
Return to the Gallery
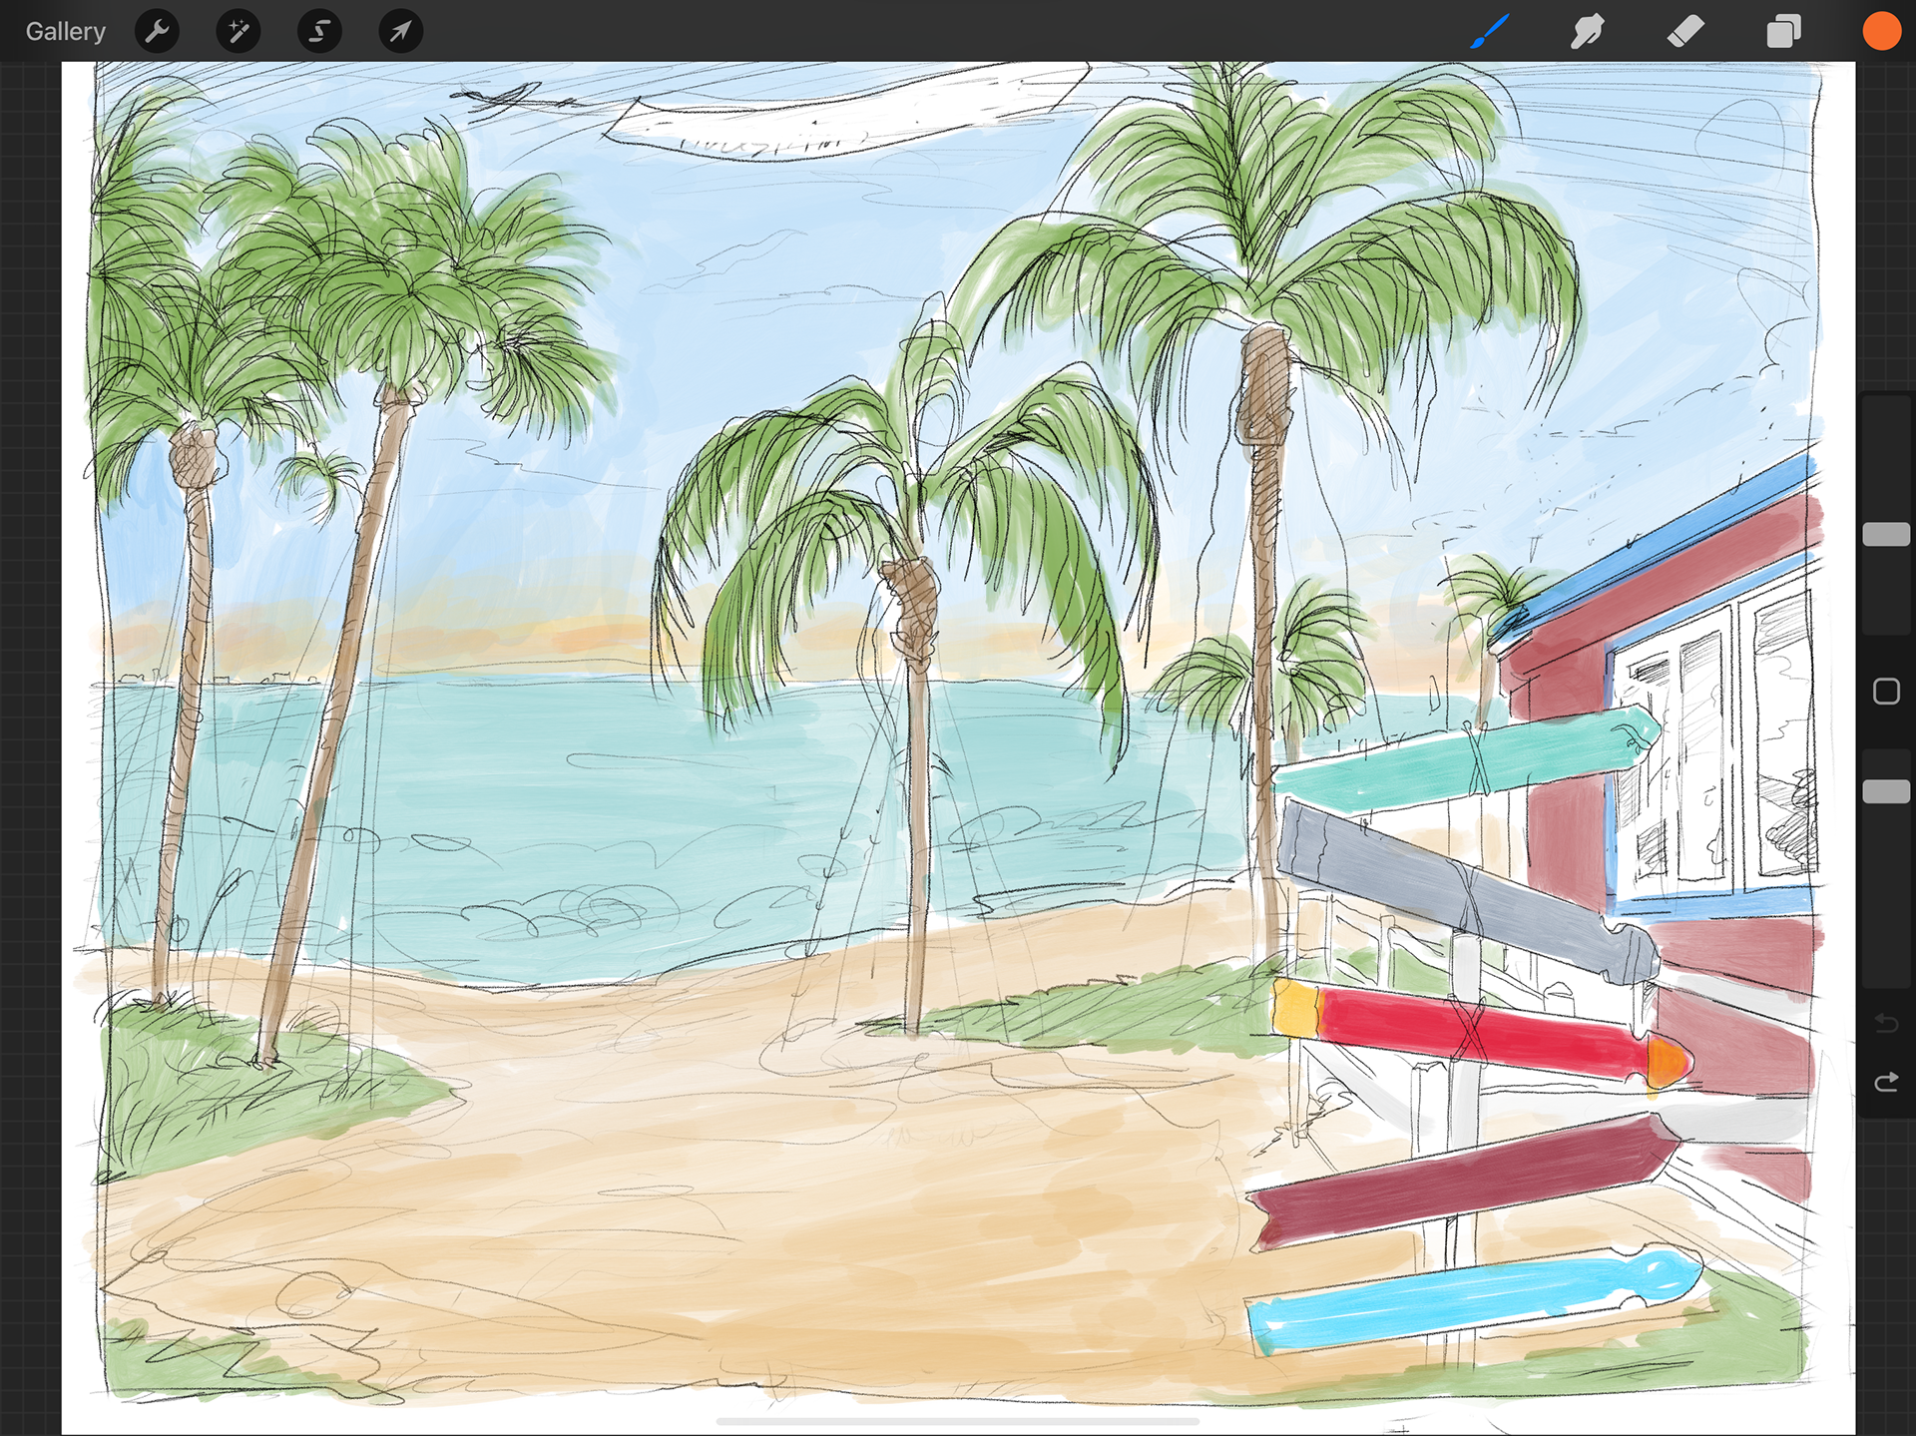point(65,32)
